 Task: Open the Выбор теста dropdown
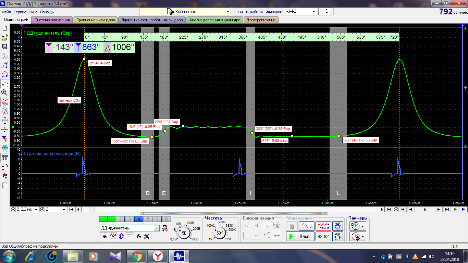tap(184, 11)
